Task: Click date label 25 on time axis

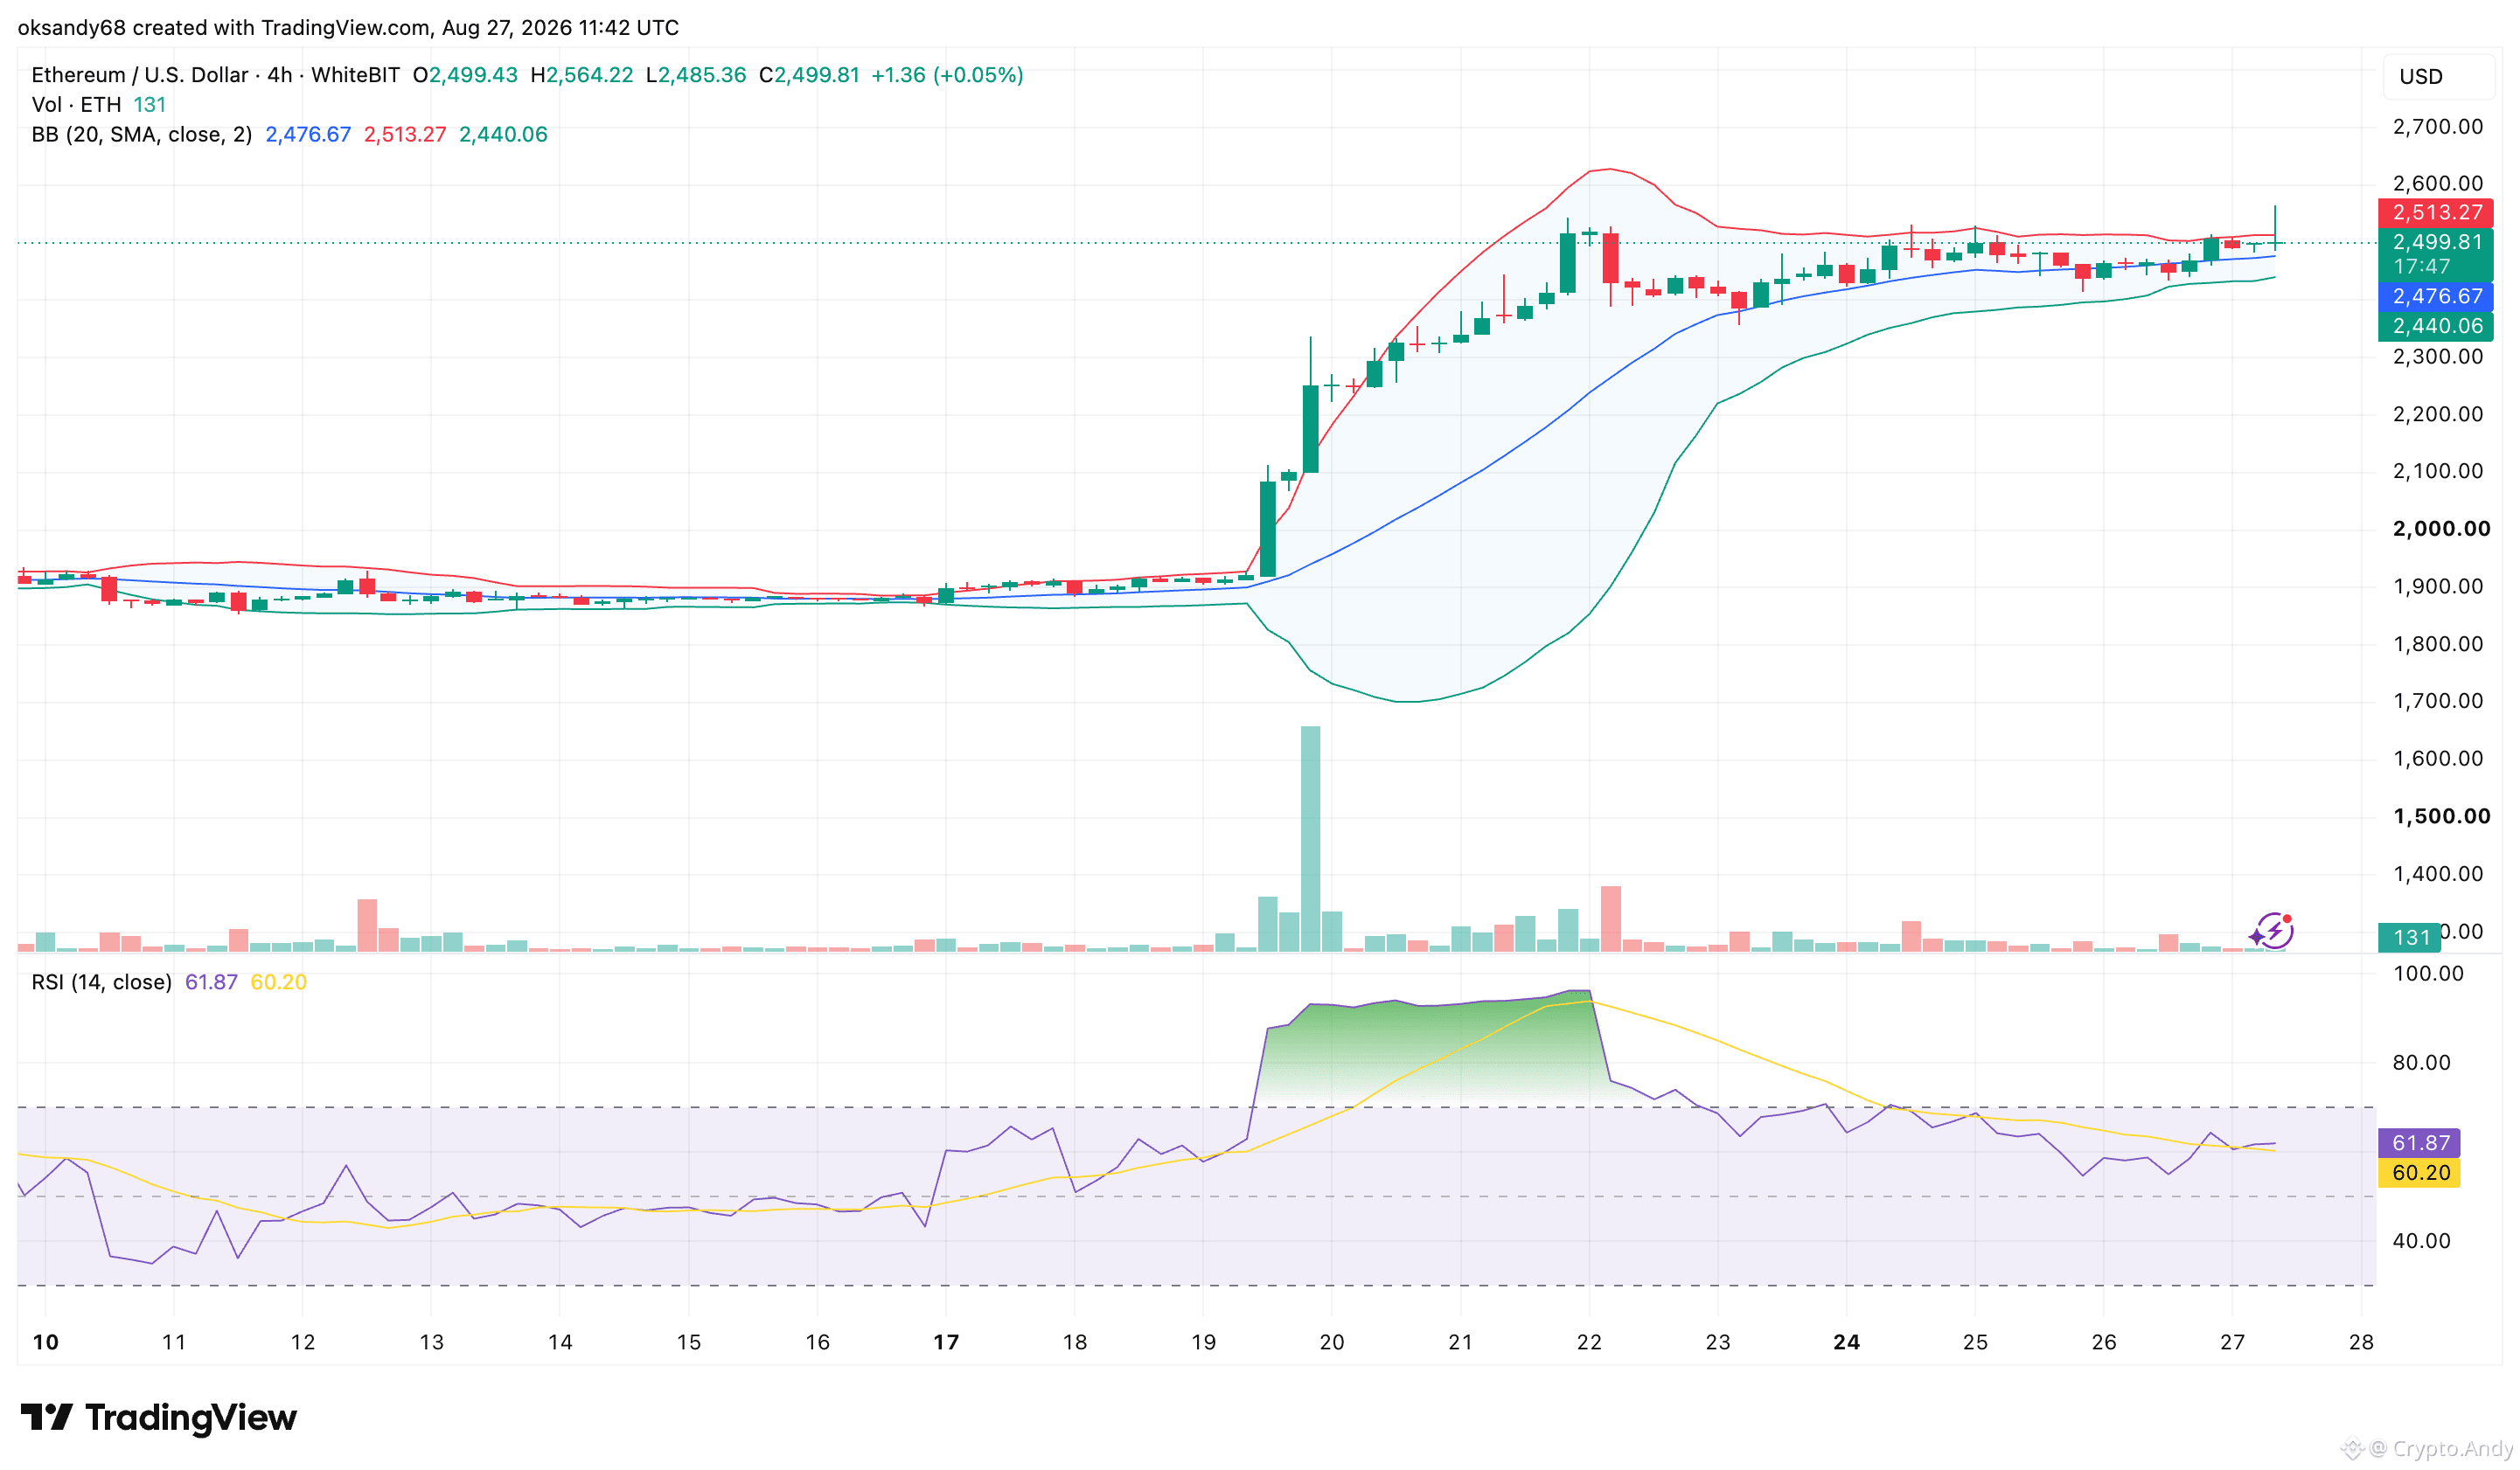Action: (x=1975, y=1342)
